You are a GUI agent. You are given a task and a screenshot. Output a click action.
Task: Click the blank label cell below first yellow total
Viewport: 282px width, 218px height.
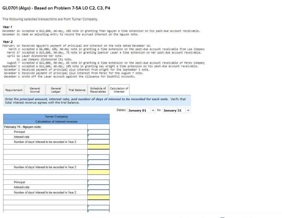(x=45, y=152)
